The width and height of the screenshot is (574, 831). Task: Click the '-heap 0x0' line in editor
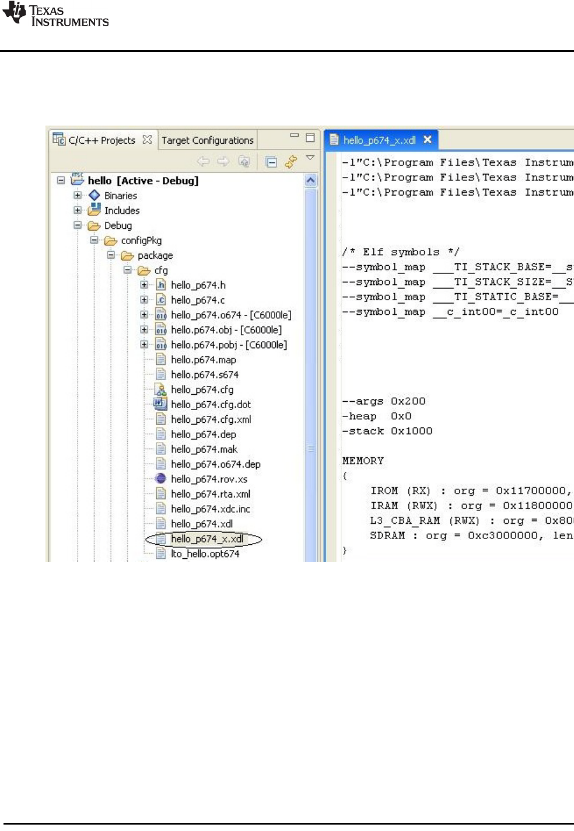[377, 416]
